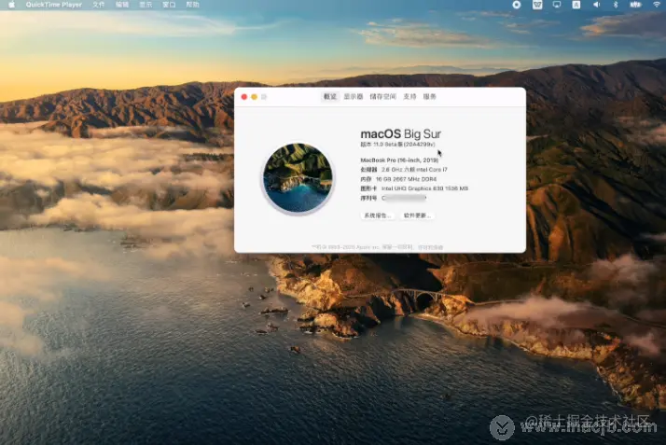Click the blurred serial number value
Screen dimensions: 666x445
404,198
